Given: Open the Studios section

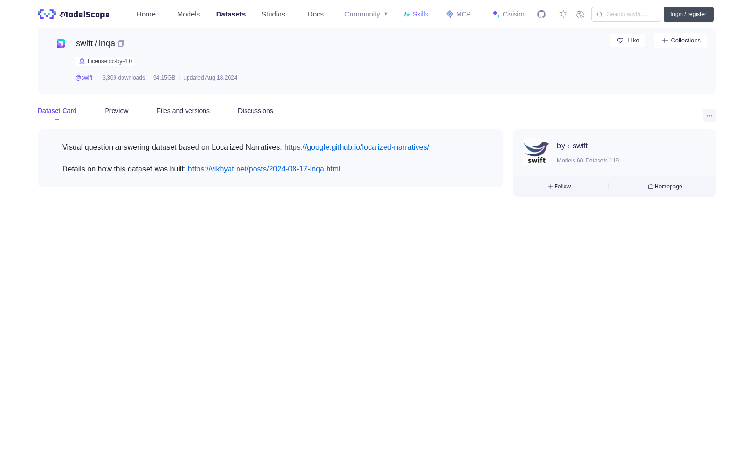Looking at the screenshot, I should point(273,14).
